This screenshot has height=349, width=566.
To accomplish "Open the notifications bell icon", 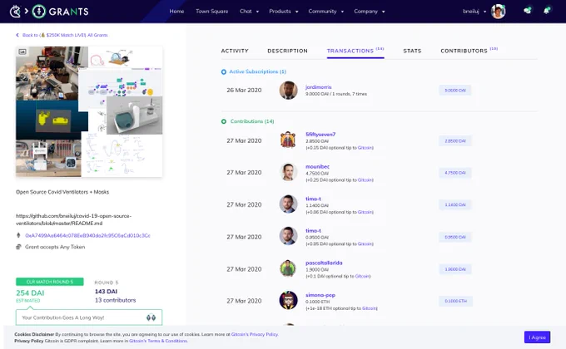I will (547, 11).
